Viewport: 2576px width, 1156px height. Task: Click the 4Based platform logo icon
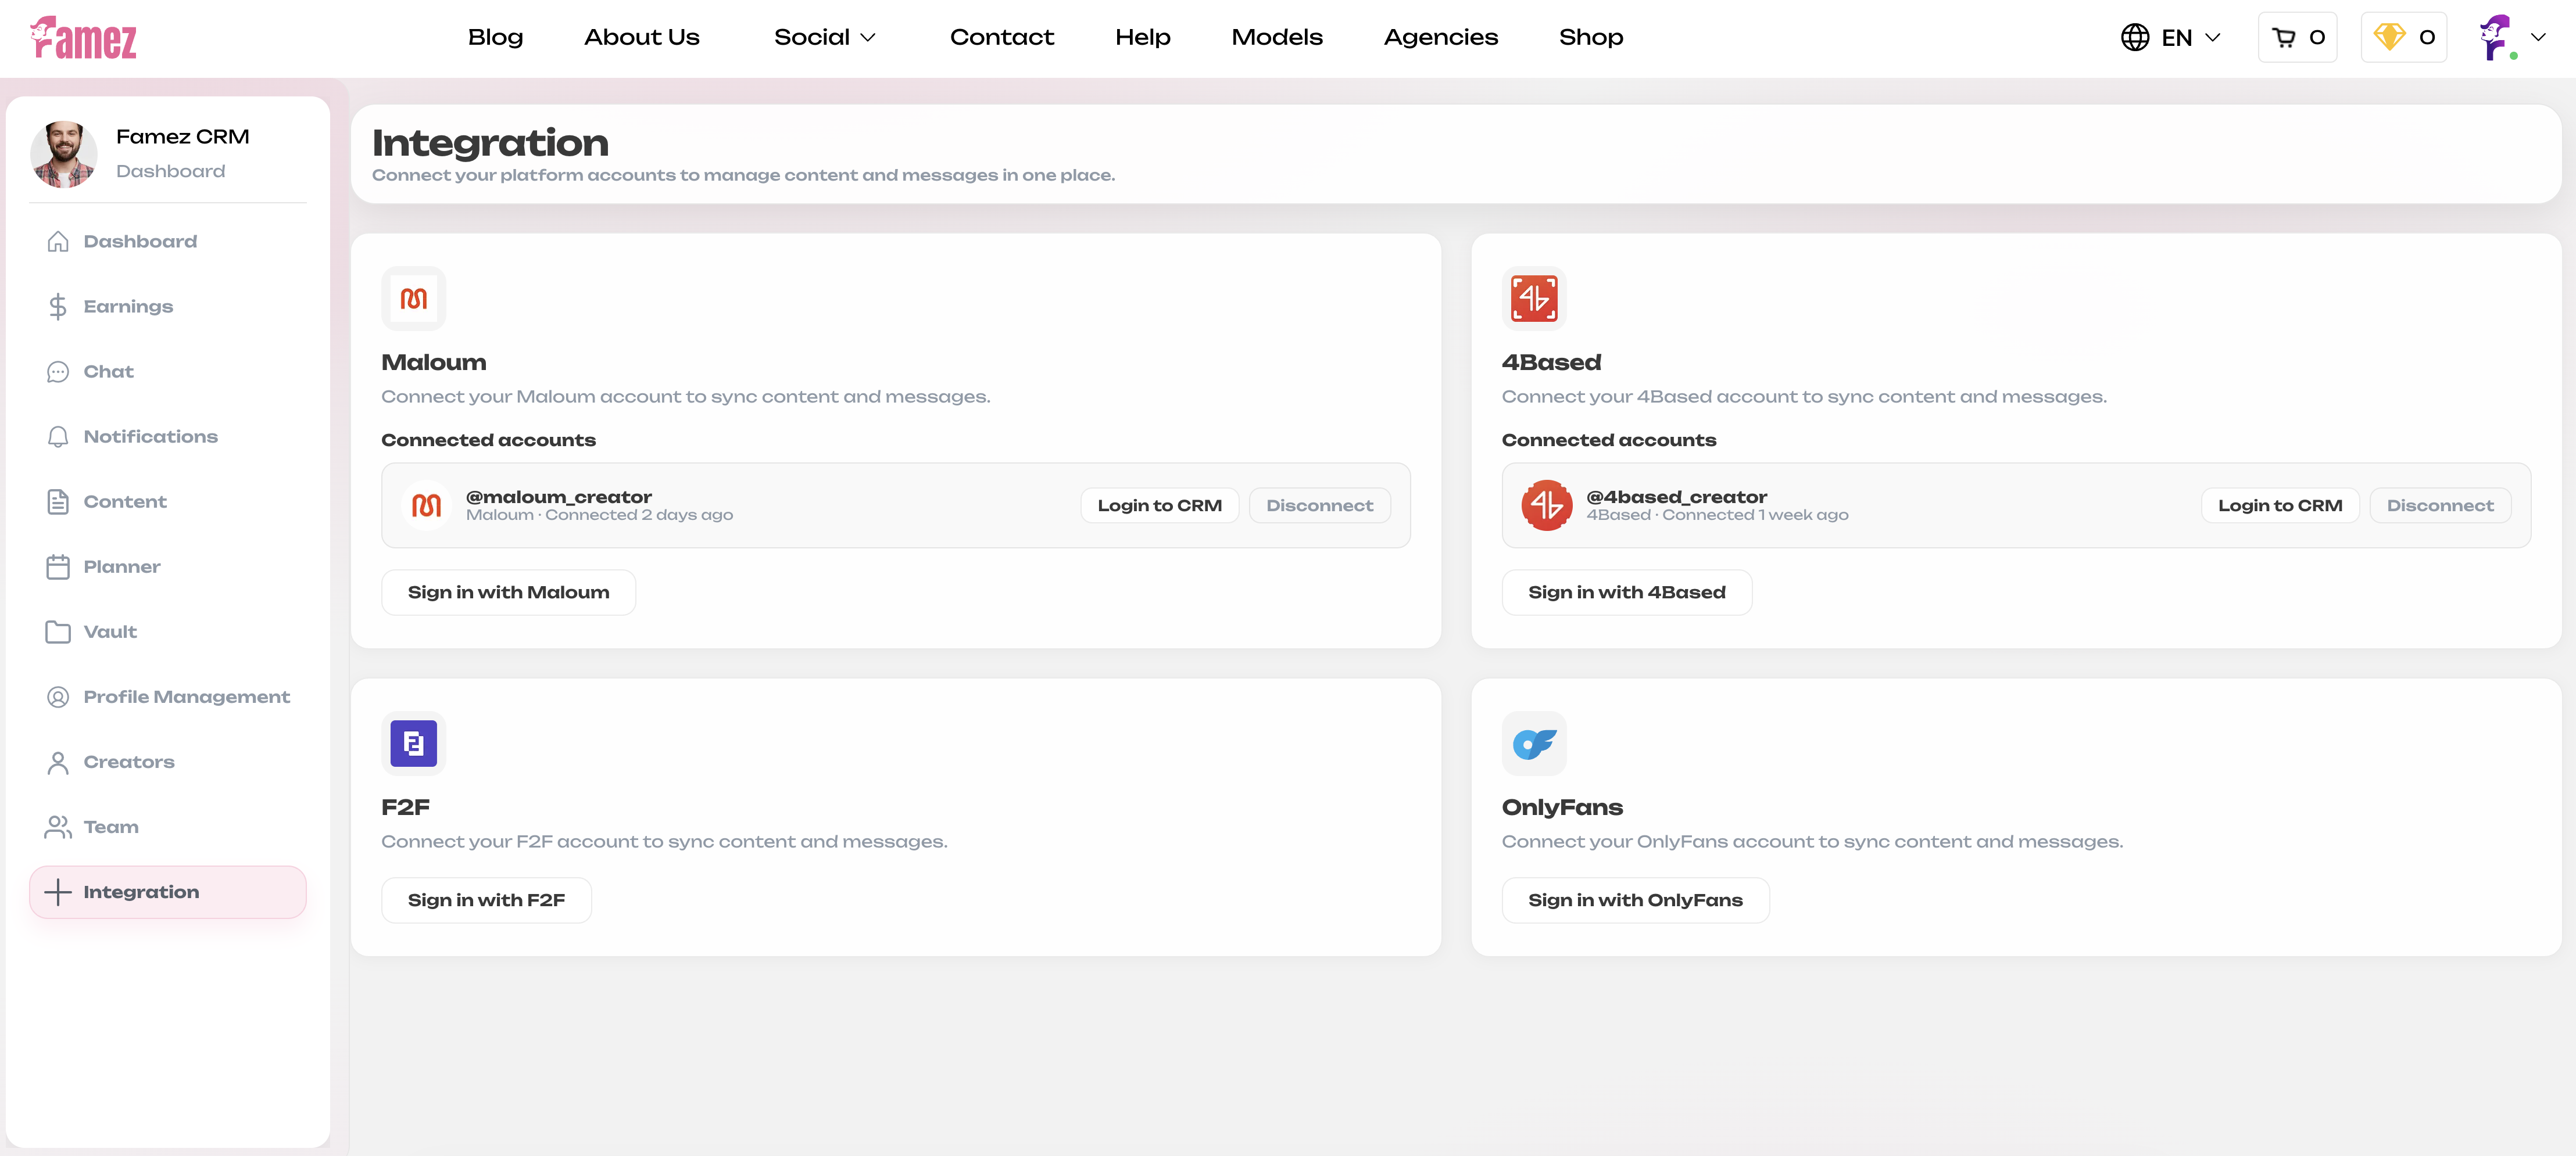pyautogui.click(x=1533, y=299)
